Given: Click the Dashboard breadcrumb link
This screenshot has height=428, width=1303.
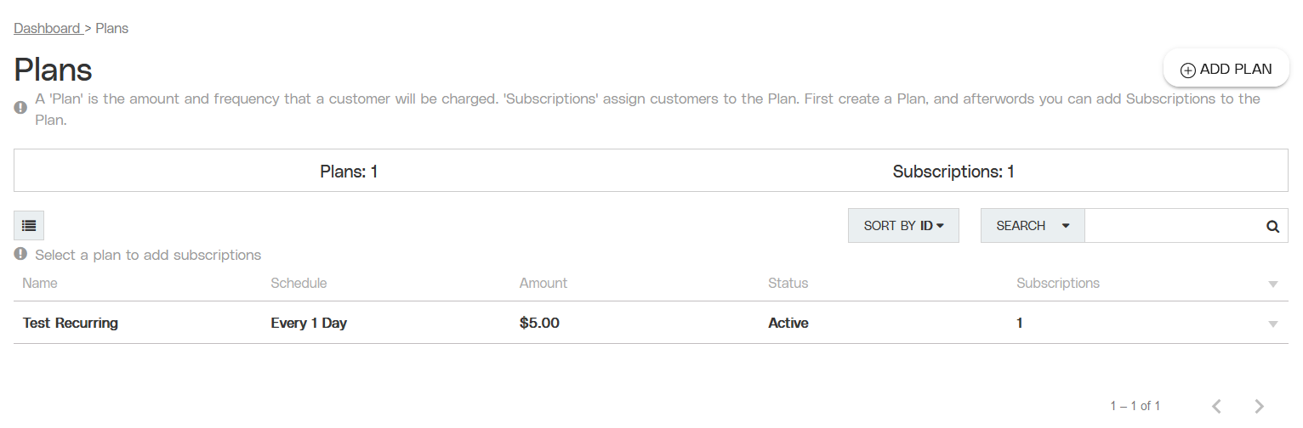Looking at the screenshot, I should pos(47,28).
